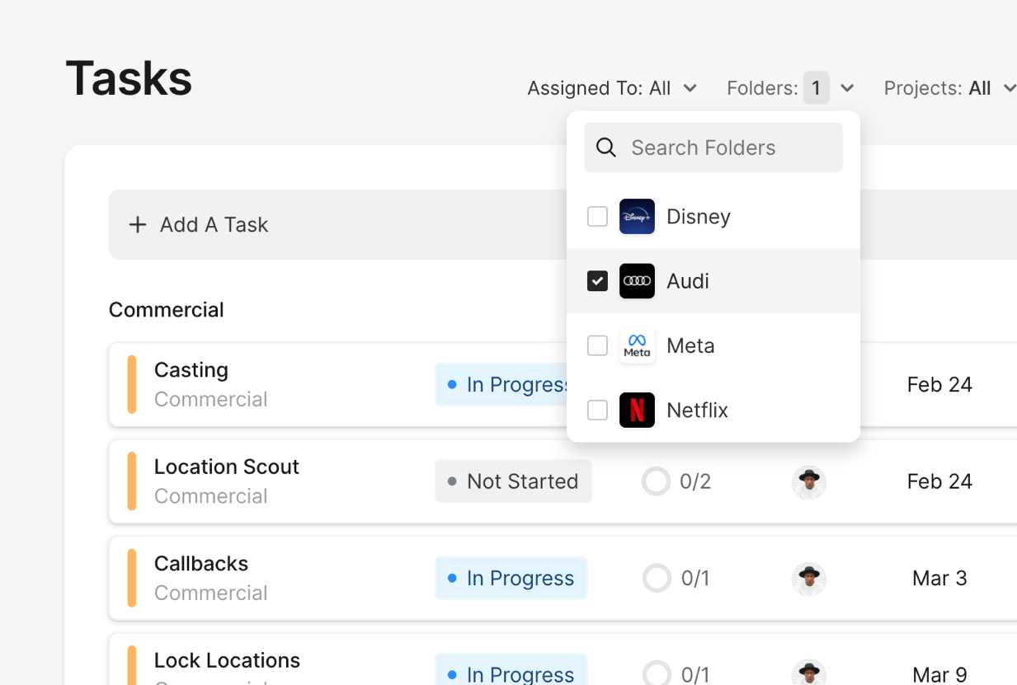Viewport: 1017px width, 685px height.
Task: Click the search magnifier icon in folders
Action: pos(606,148)
